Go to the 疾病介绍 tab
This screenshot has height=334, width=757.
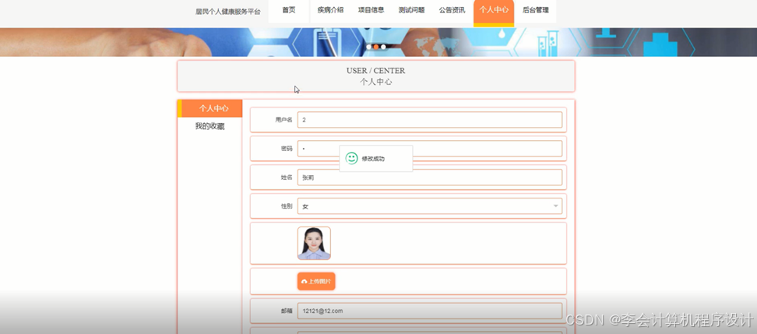point(330,11)
